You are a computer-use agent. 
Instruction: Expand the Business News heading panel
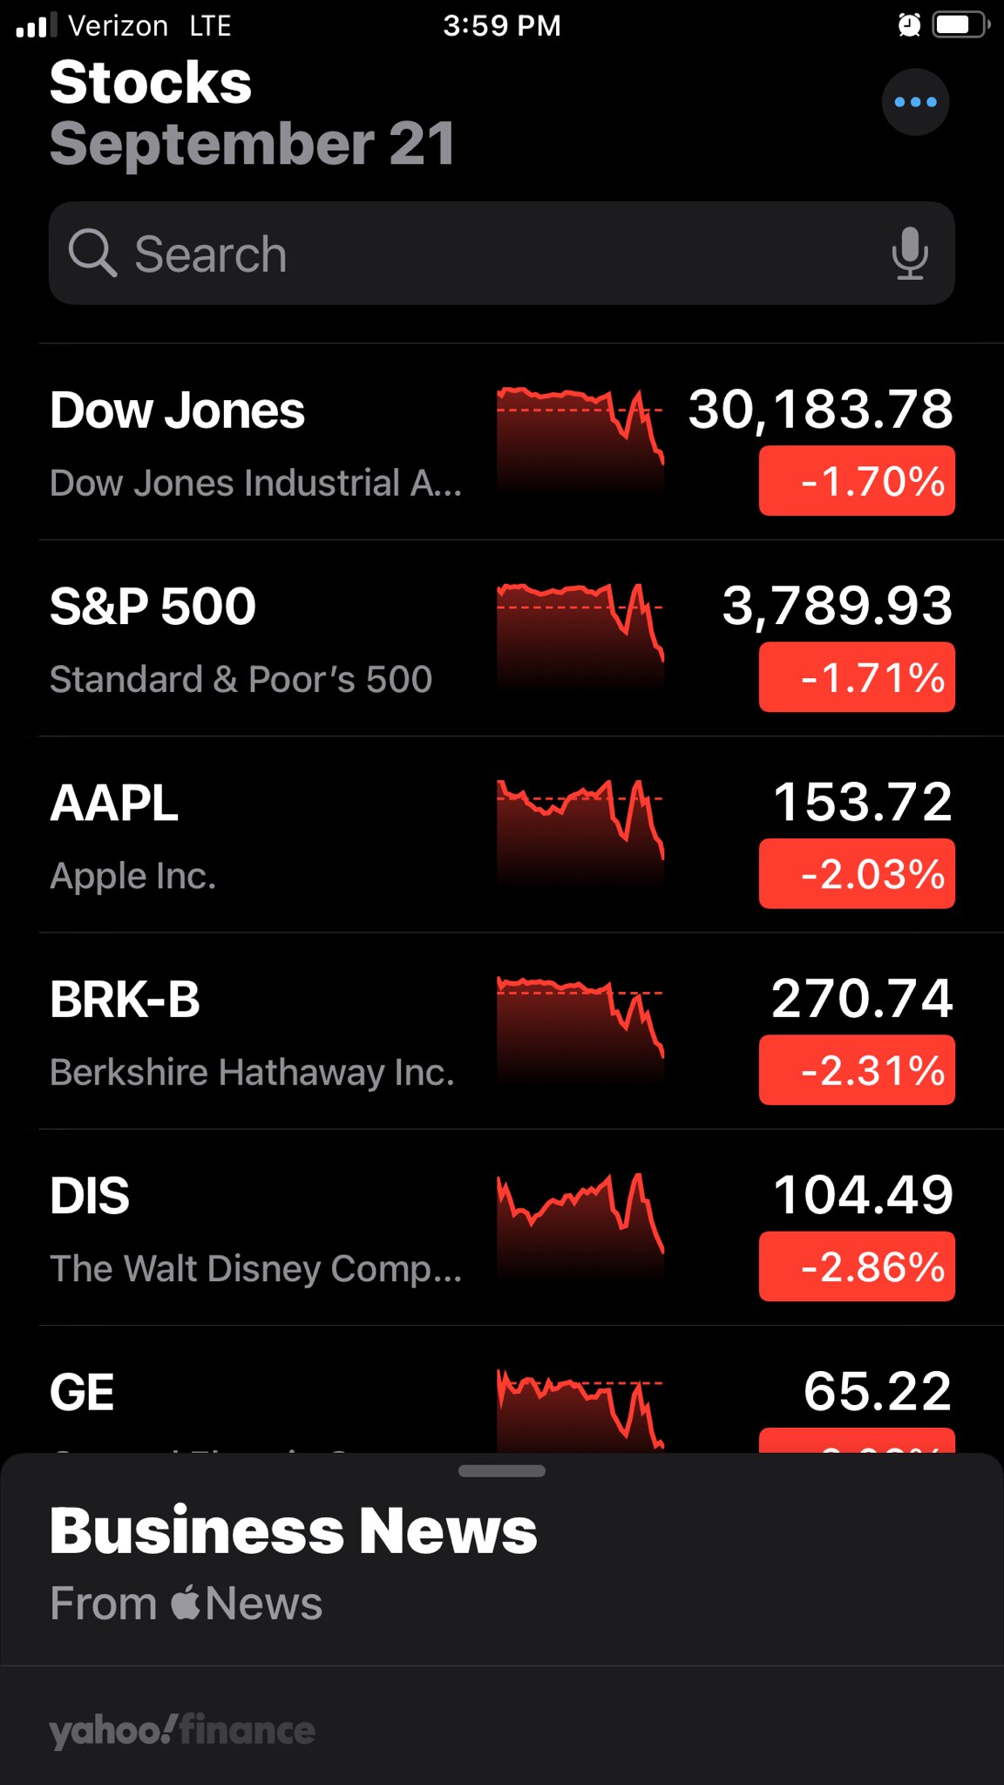294,1532
